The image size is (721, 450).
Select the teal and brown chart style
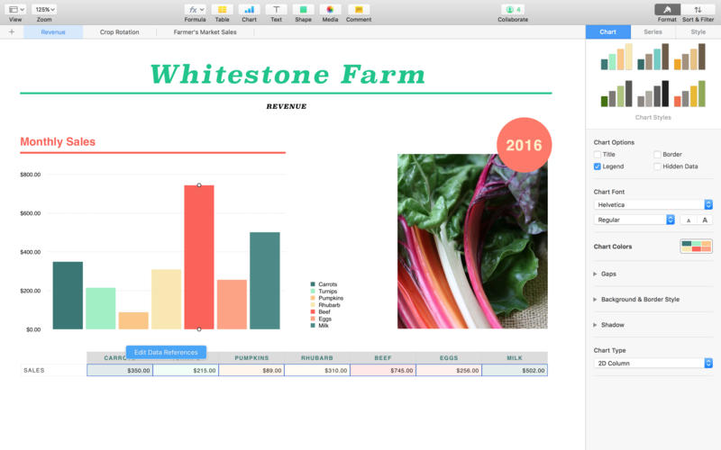coord(653,57)
